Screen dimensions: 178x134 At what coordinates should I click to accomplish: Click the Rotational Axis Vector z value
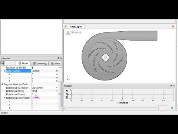[x=32, y=108]
